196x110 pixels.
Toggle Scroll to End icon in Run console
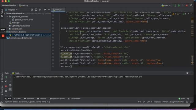[10, 89]
